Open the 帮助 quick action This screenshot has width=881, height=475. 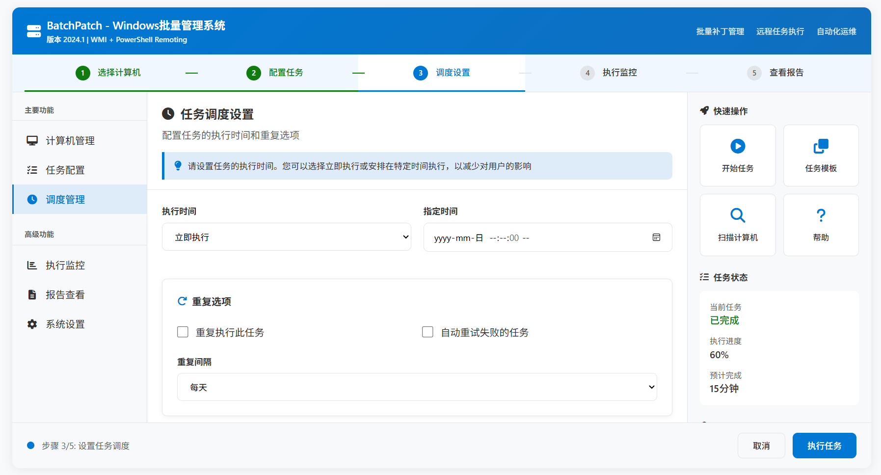[x=821, y=225]
